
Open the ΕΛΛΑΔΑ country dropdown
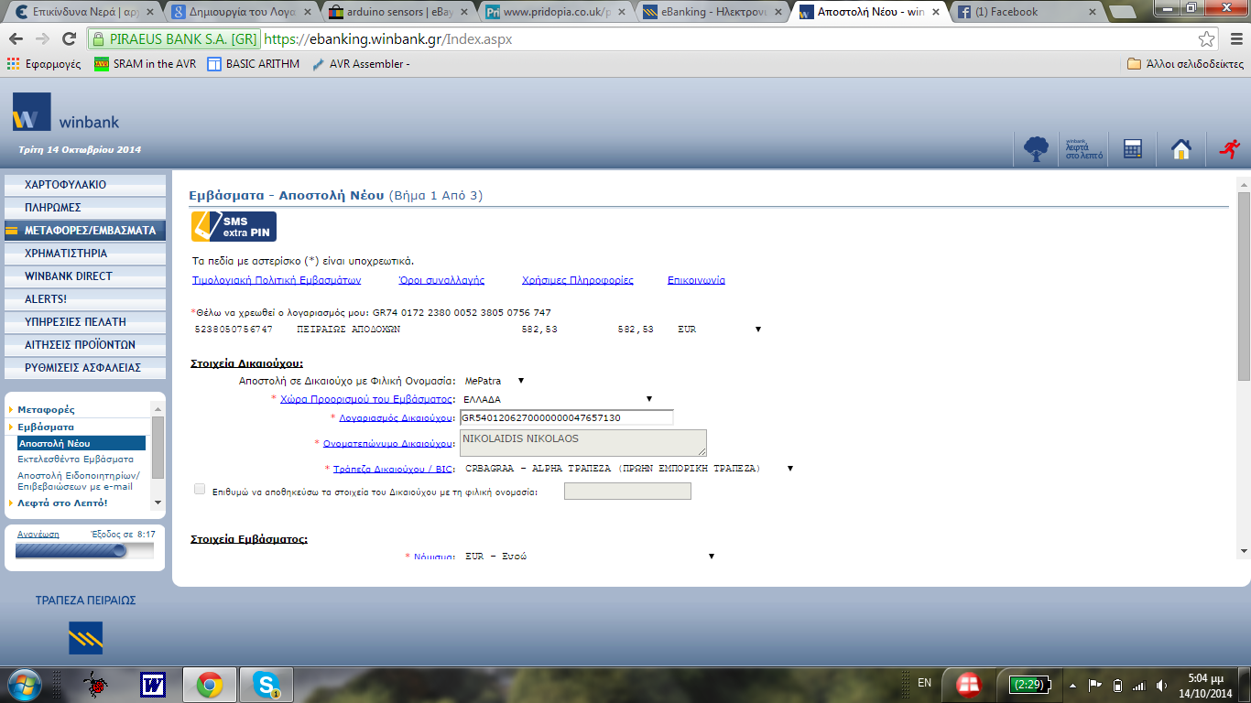tap(648, 399)
